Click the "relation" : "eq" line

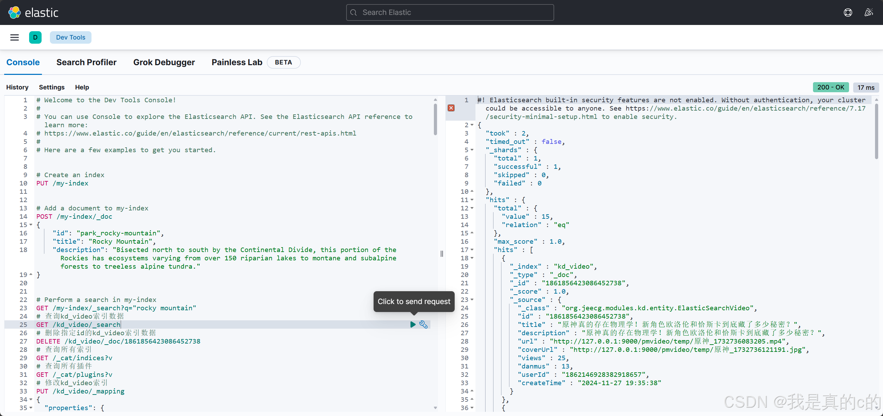point(535,225)
